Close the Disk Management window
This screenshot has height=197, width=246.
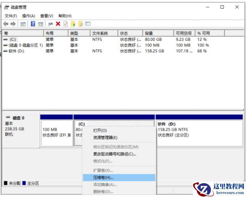[237, 7]
